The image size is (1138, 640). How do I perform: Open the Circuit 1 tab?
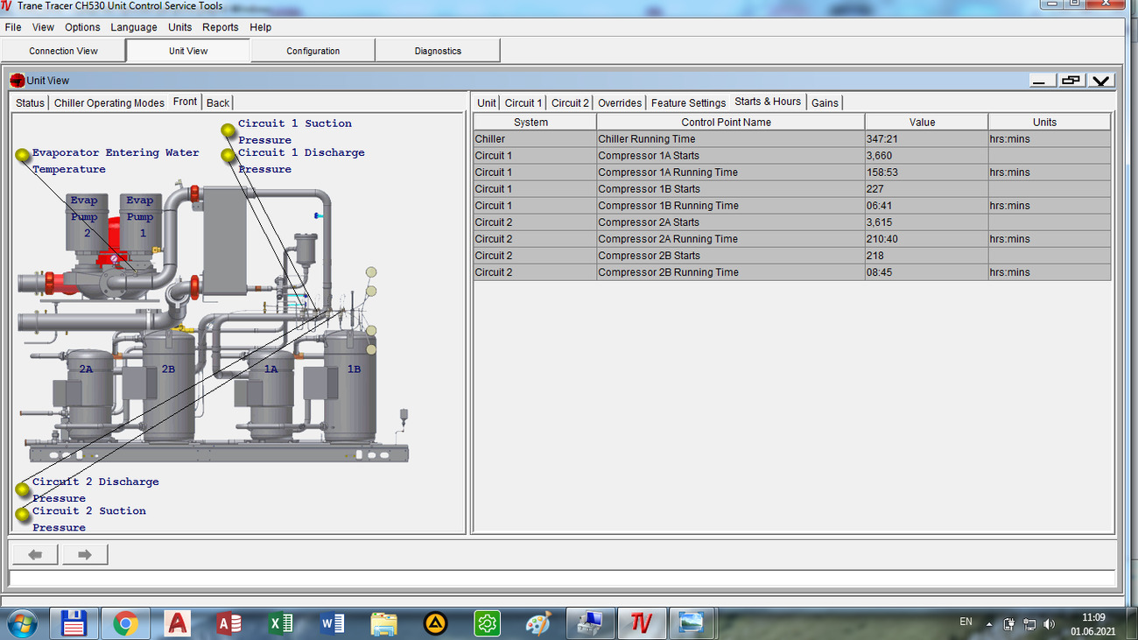[523, 102]
